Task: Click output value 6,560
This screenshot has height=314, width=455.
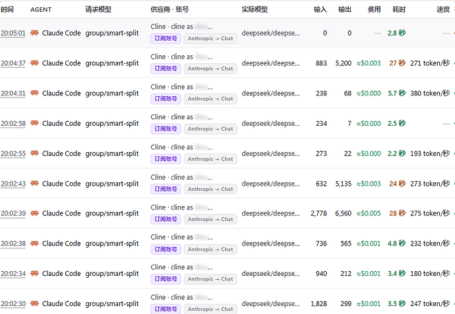Action: 344,213
